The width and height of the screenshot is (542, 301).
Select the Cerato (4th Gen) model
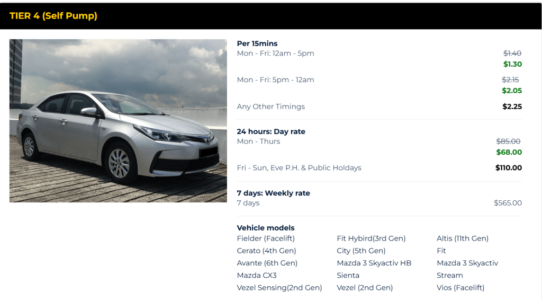[266, 251]
